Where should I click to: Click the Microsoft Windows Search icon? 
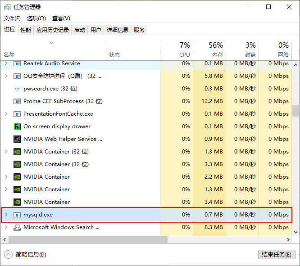pyautogui.click(x=17, y=227)
